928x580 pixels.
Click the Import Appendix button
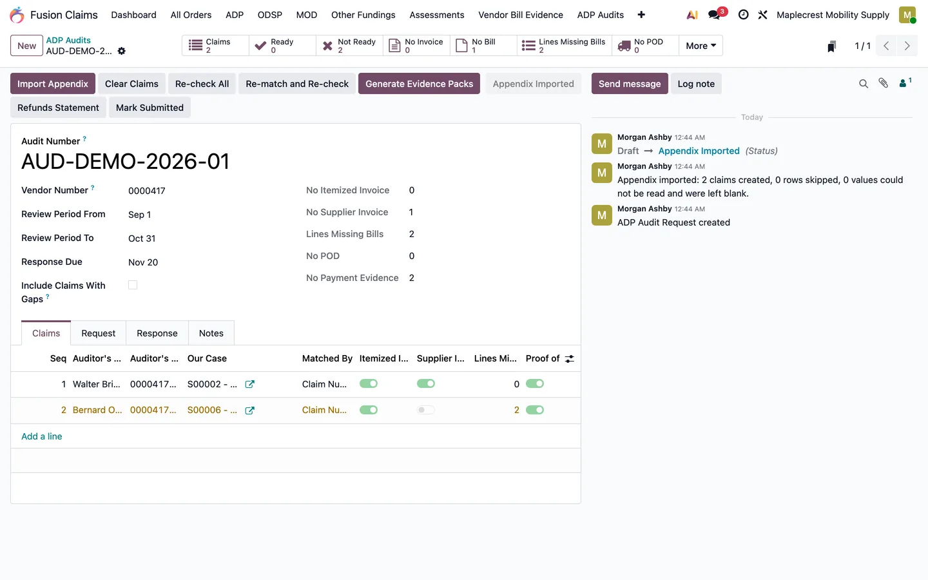(x=53, y=84)
